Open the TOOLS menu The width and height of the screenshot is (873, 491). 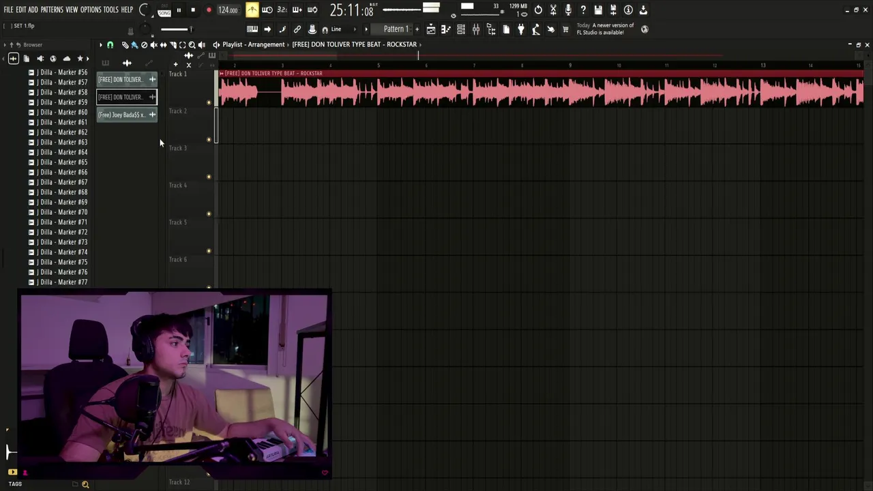tap(111, 10)
